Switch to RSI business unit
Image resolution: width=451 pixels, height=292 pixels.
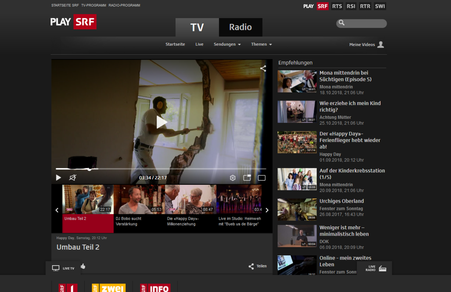351,6
